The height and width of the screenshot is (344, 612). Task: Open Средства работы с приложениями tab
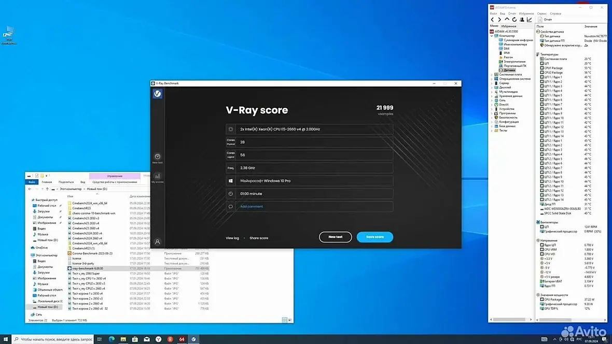[115, 182]
